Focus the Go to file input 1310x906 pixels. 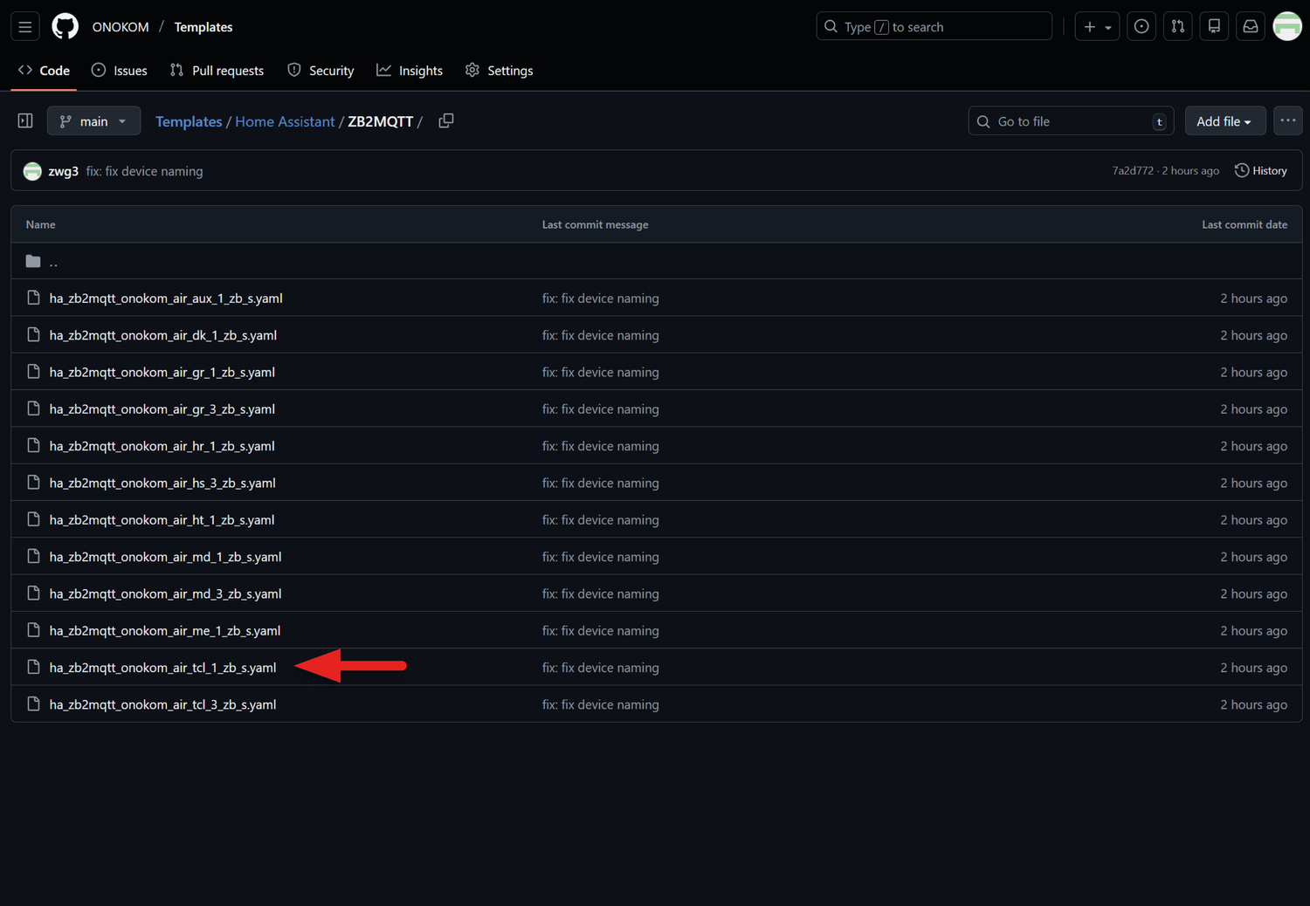pos(1071,121)
